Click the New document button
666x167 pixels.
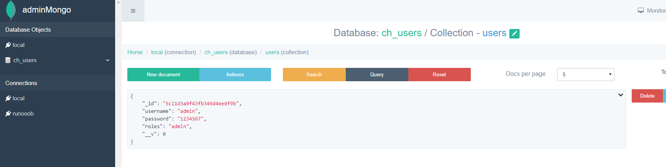(x=163, y=74)
